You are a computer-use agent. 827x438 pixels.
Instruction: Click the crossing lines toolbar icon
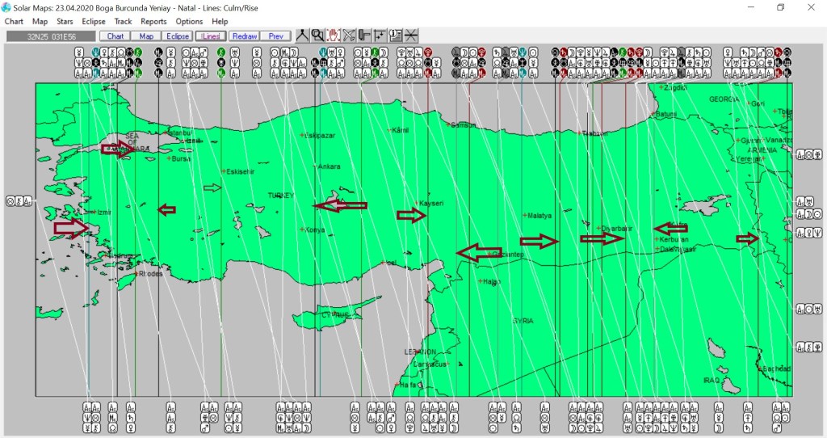(x=411, y=36)
